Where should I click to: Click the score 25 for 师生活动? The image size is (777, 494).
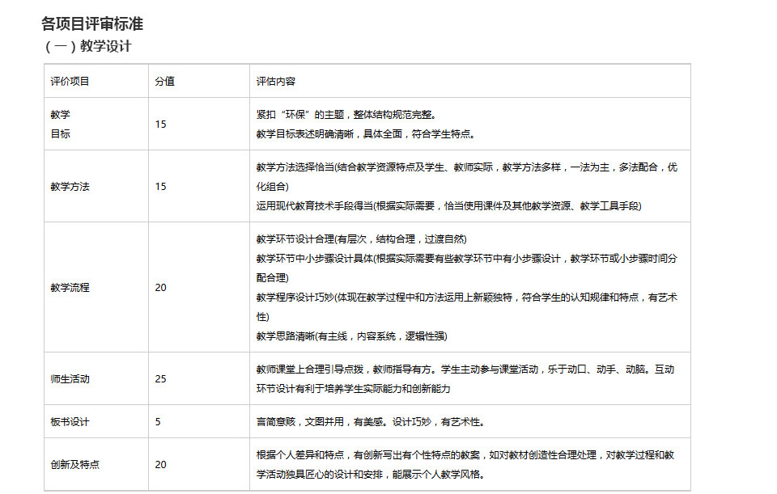(x=160, y=378)
